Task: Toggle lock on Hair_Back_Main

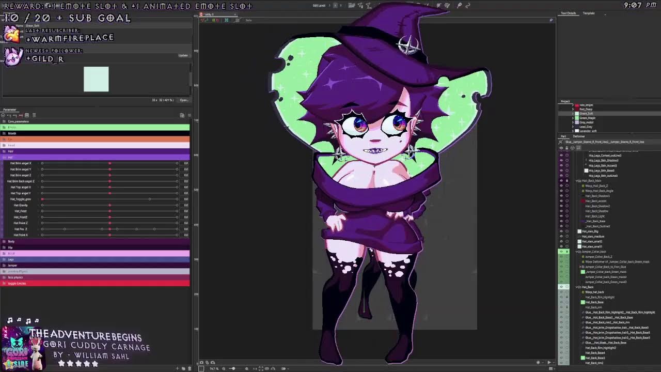Action: coord(566,181)
